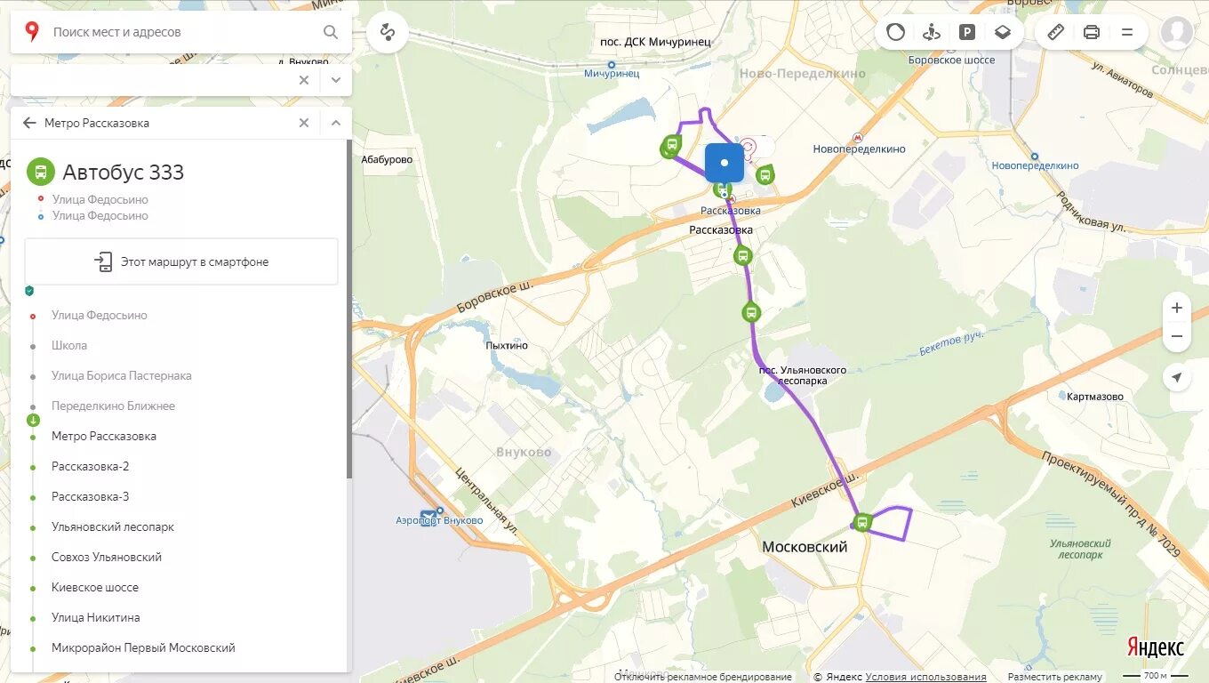Viewport: 1209px width, 683px height.
Task: Expand the second panel chevron down
Action: click(x=336, y=80)
